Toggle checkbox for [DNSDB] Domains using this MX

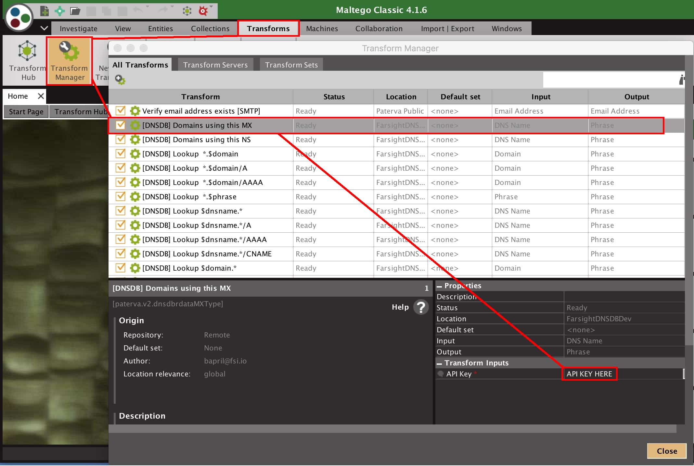pos(120,125)
